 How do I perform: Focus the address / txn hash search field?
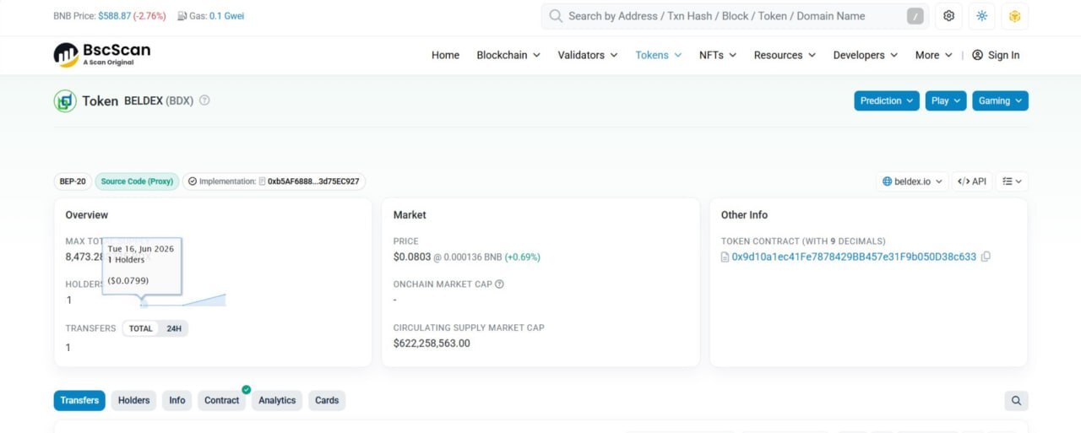[735, 16]
